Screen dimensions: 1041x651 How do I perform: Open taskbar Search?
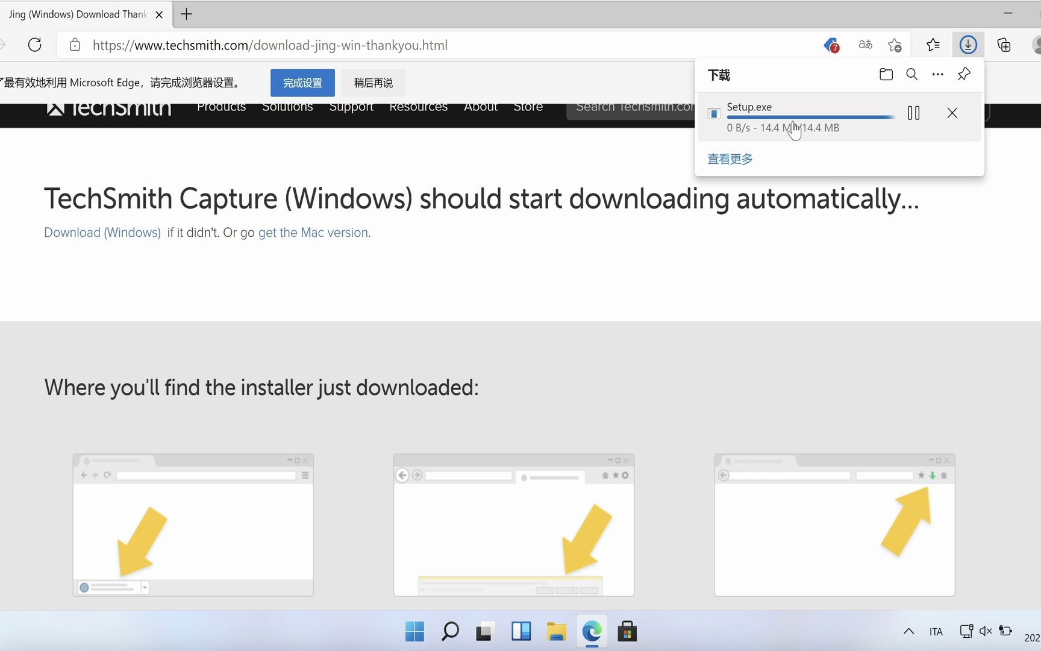(450, 631)
